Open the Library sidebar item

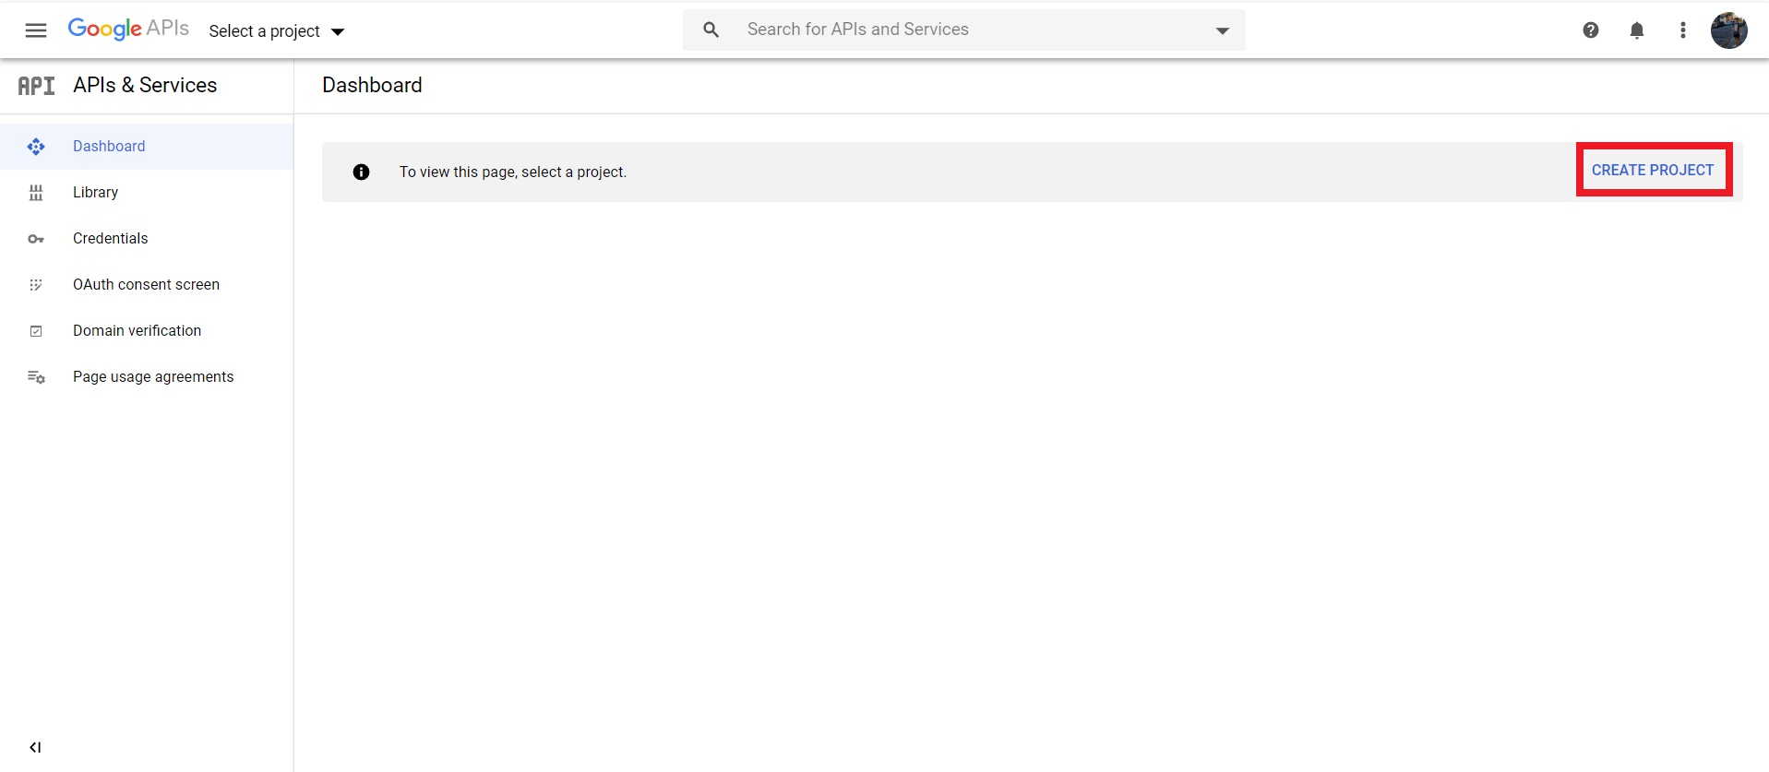pyautogui.click(x=96, y=193)
